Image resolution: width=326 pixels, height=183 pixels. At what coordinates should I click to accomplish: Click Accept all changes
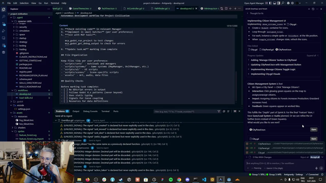[x=315, y=157]
